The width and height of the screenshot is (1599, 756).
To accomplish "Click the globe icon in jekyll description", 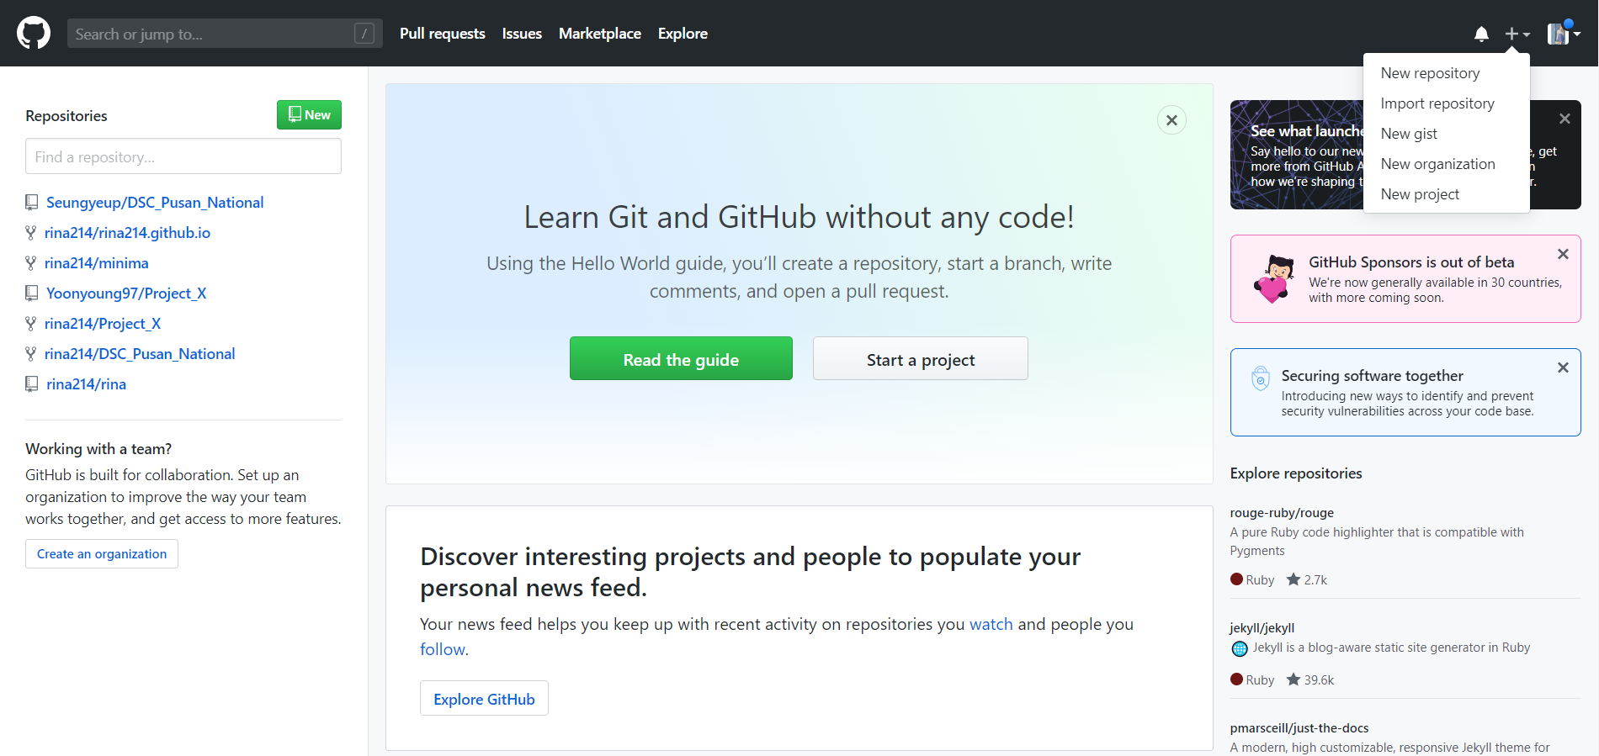I will 1240,648.
